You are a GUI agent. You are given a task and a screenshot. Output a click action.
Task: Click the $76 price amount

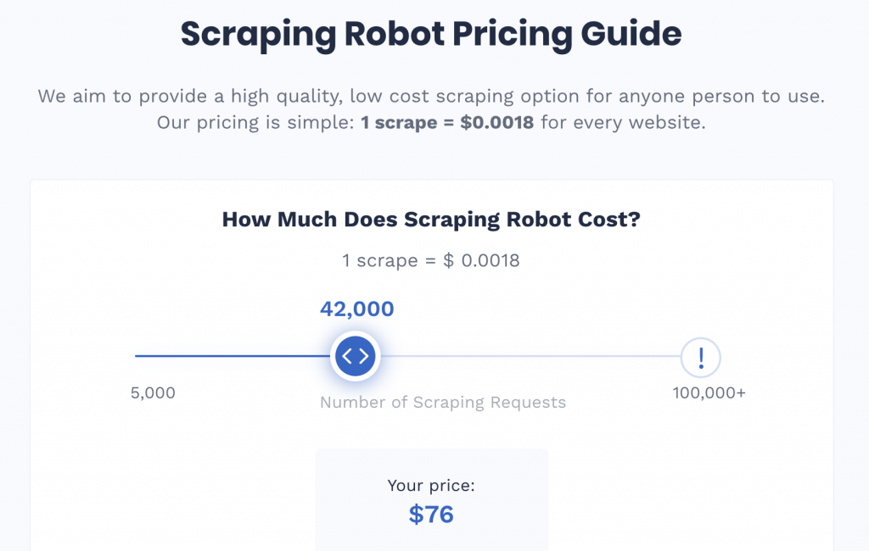pyautogui.click(x=431, y=515)
